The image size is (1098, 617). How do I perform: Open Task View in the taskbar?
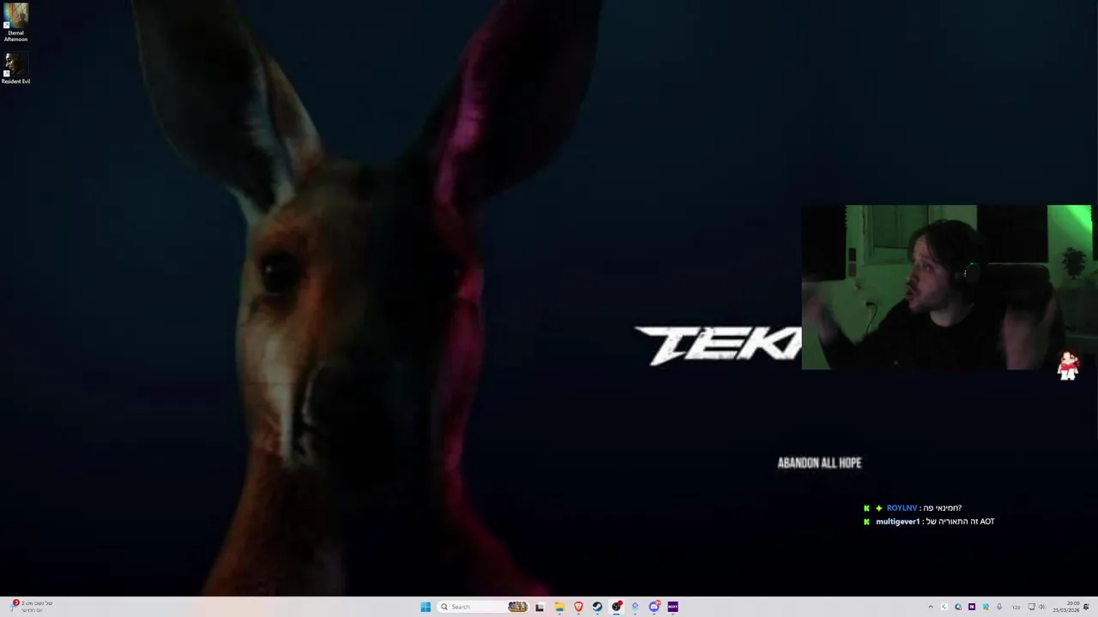point(540,607)
